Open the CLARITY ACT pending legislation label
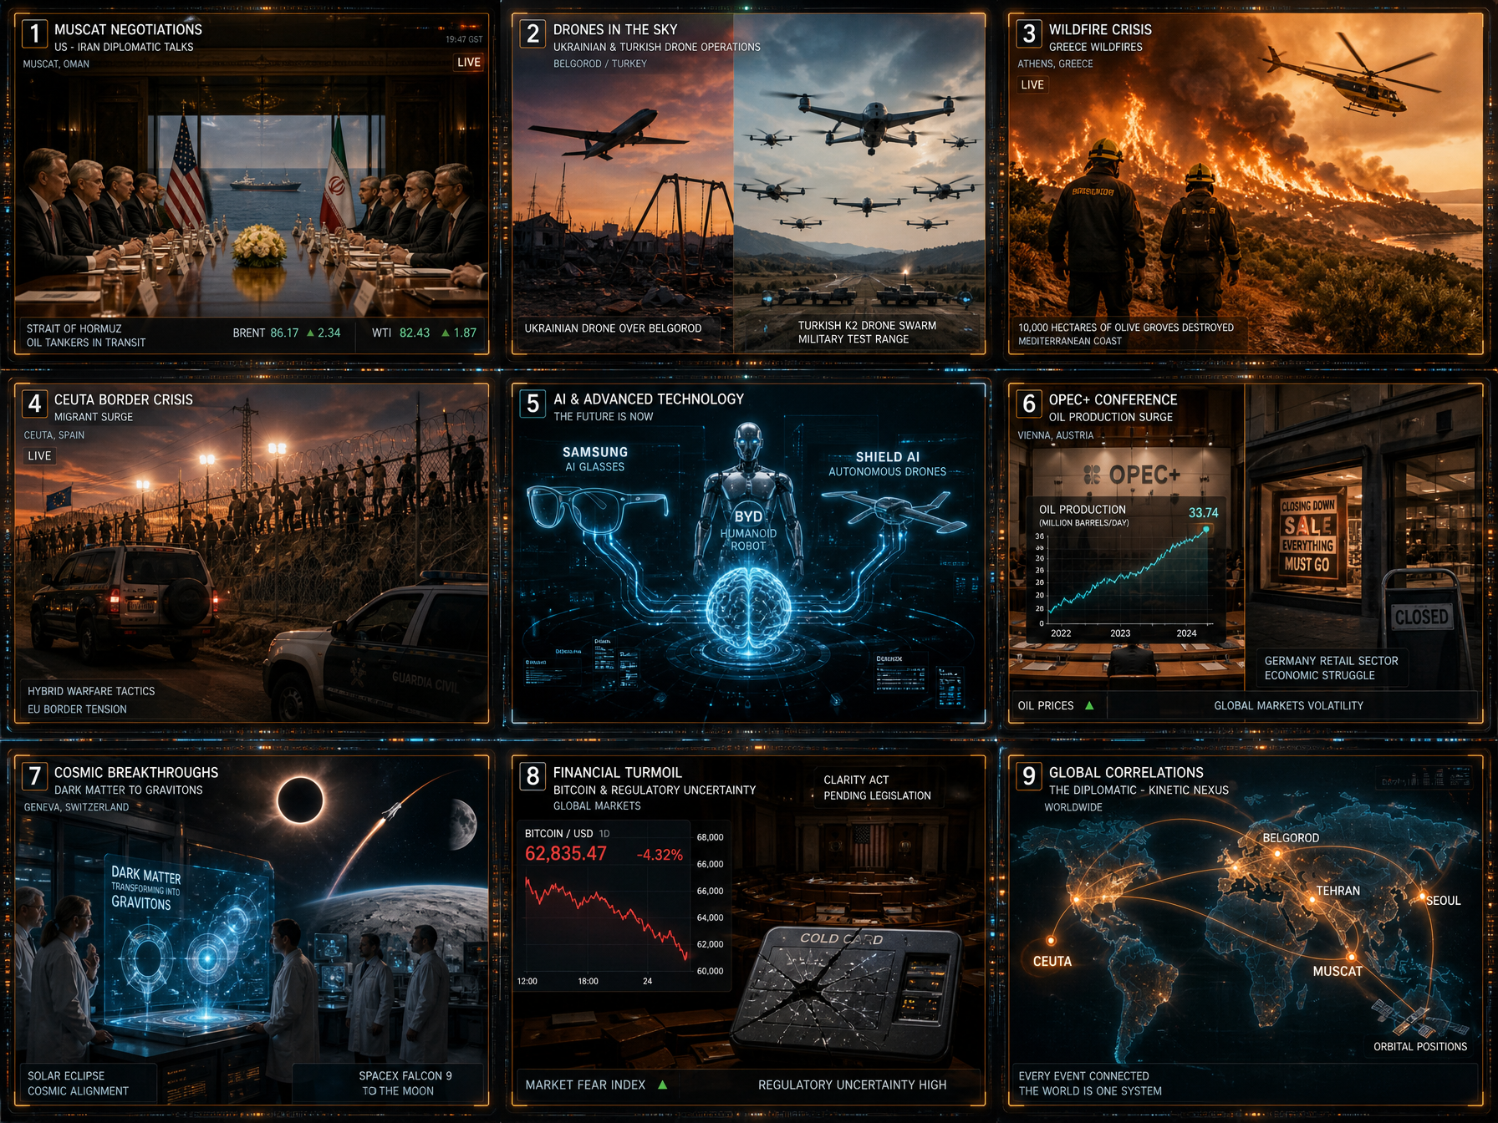 (877, 787)
